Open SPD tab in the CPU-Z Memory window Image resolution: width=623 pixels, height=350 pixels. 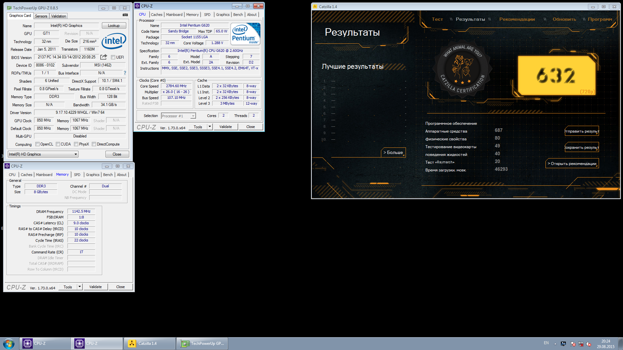pos(77,175)
